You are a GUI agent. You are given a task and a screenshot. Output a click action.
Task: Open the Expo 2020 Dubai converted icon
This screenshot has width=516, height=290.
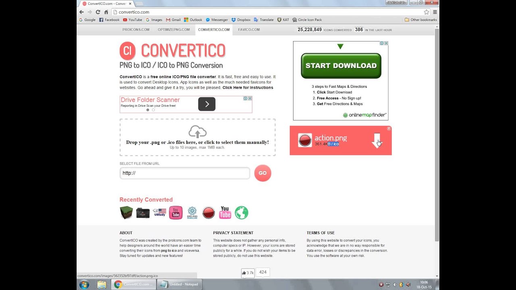pos(192,213)
